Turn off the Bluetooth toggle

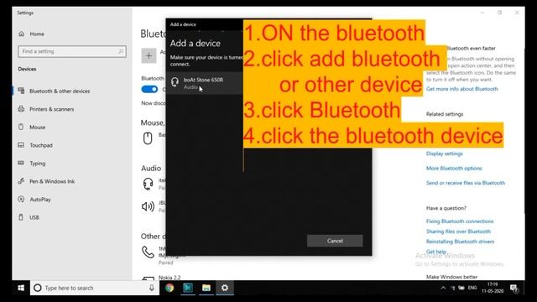[149, 90]
